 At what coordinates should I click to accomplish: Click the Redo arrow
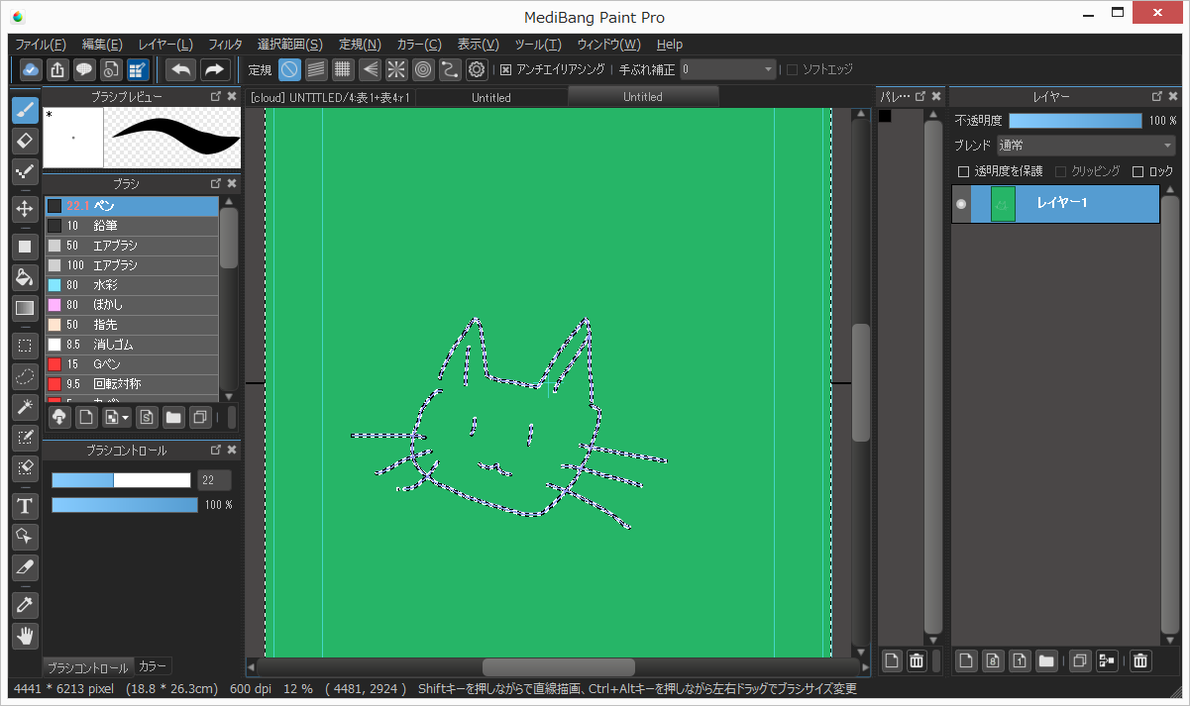[x=214, y=69]
